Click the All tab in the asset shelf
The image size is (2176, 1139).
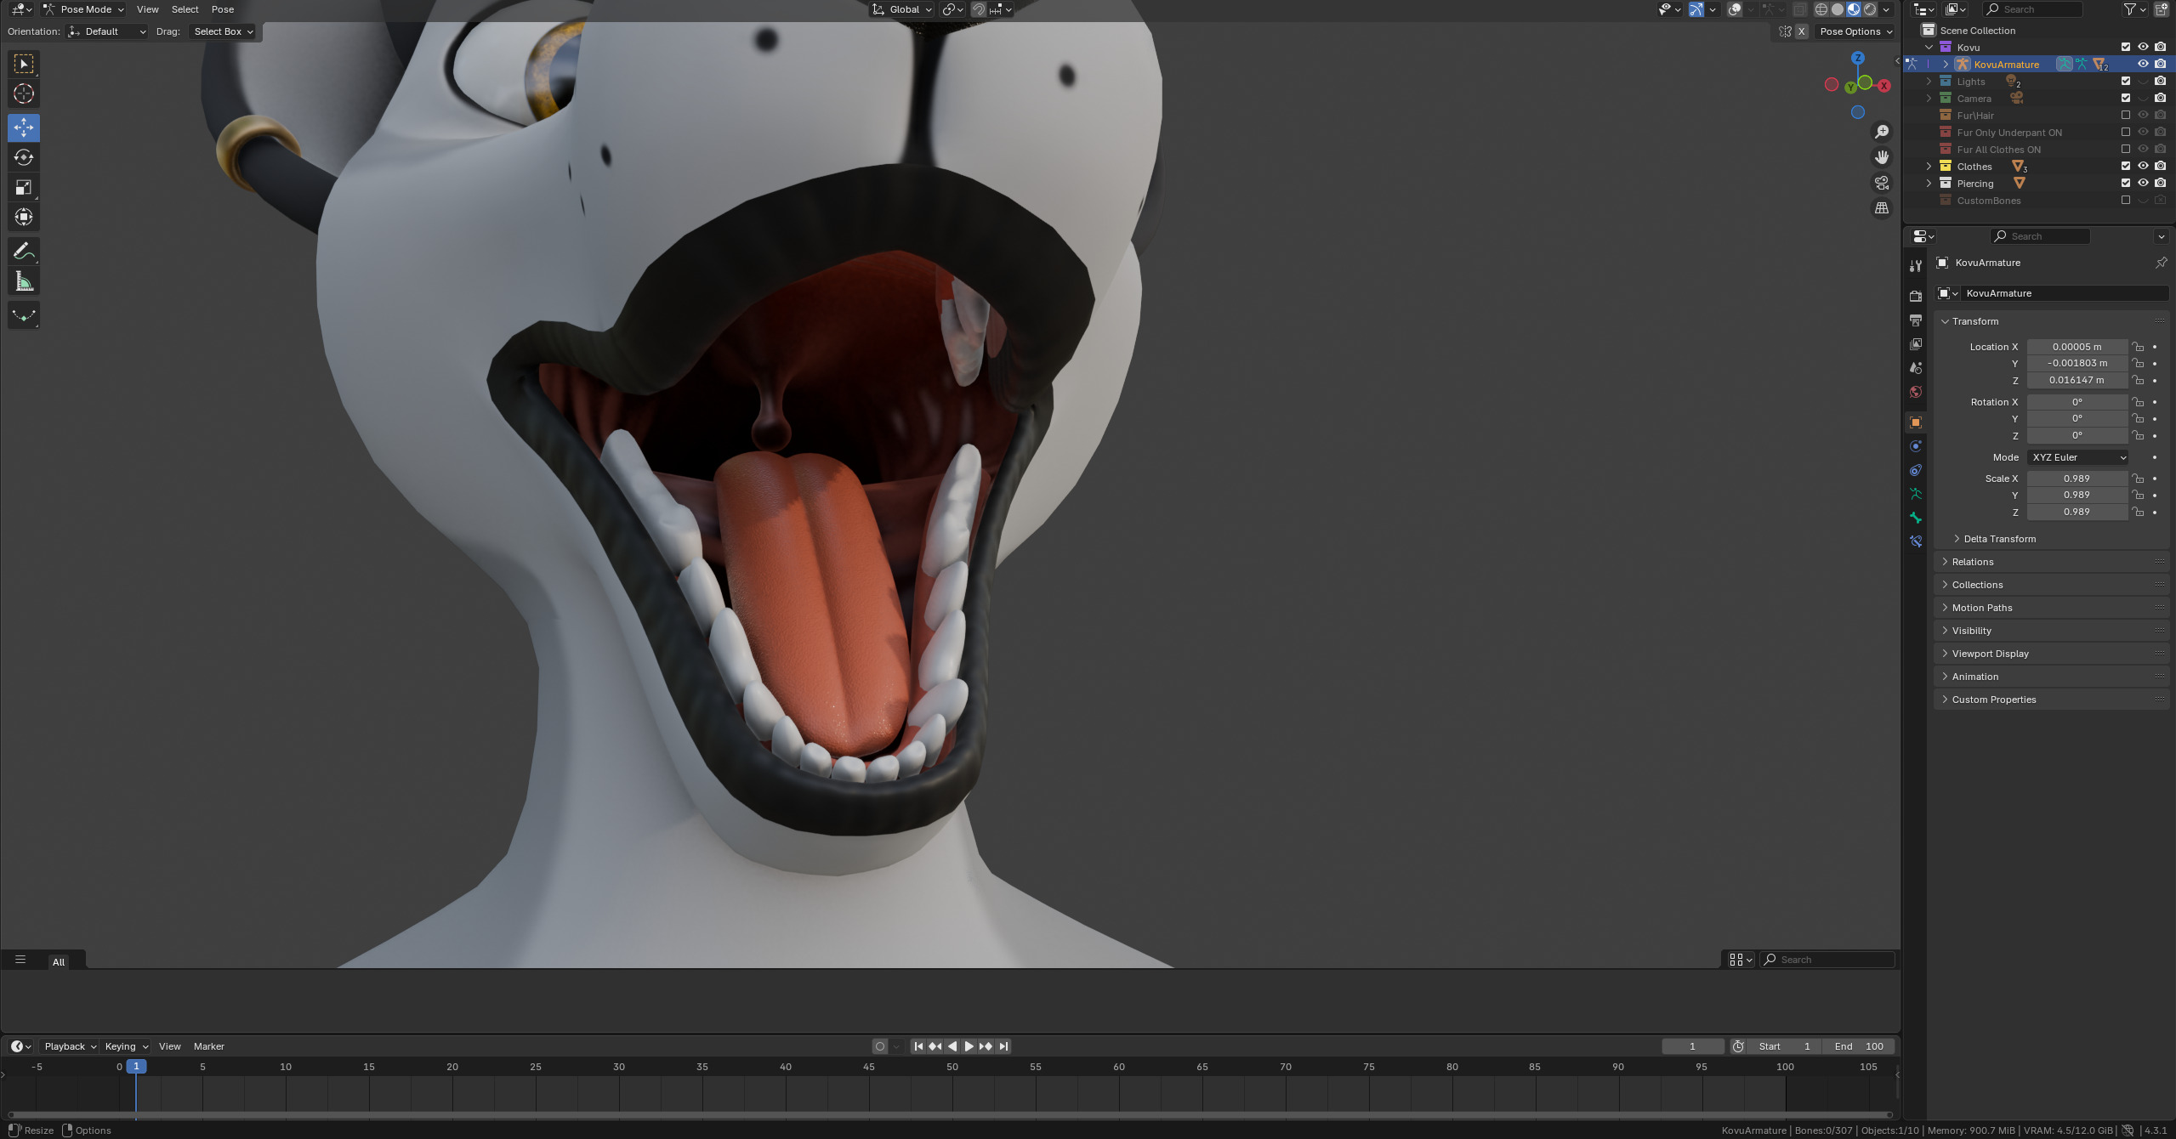59,961
